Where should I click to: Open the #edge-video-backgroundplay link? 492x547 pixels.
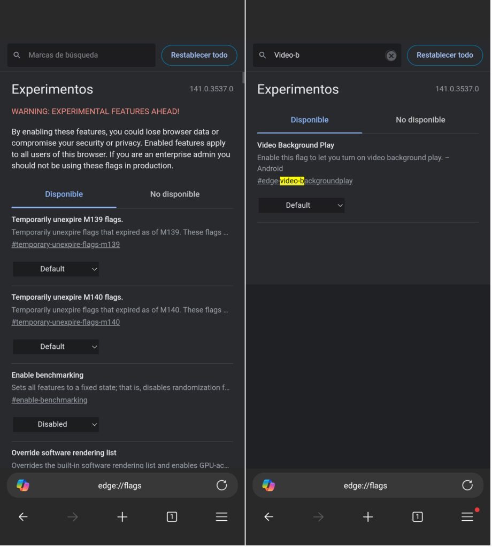(305, 181)
